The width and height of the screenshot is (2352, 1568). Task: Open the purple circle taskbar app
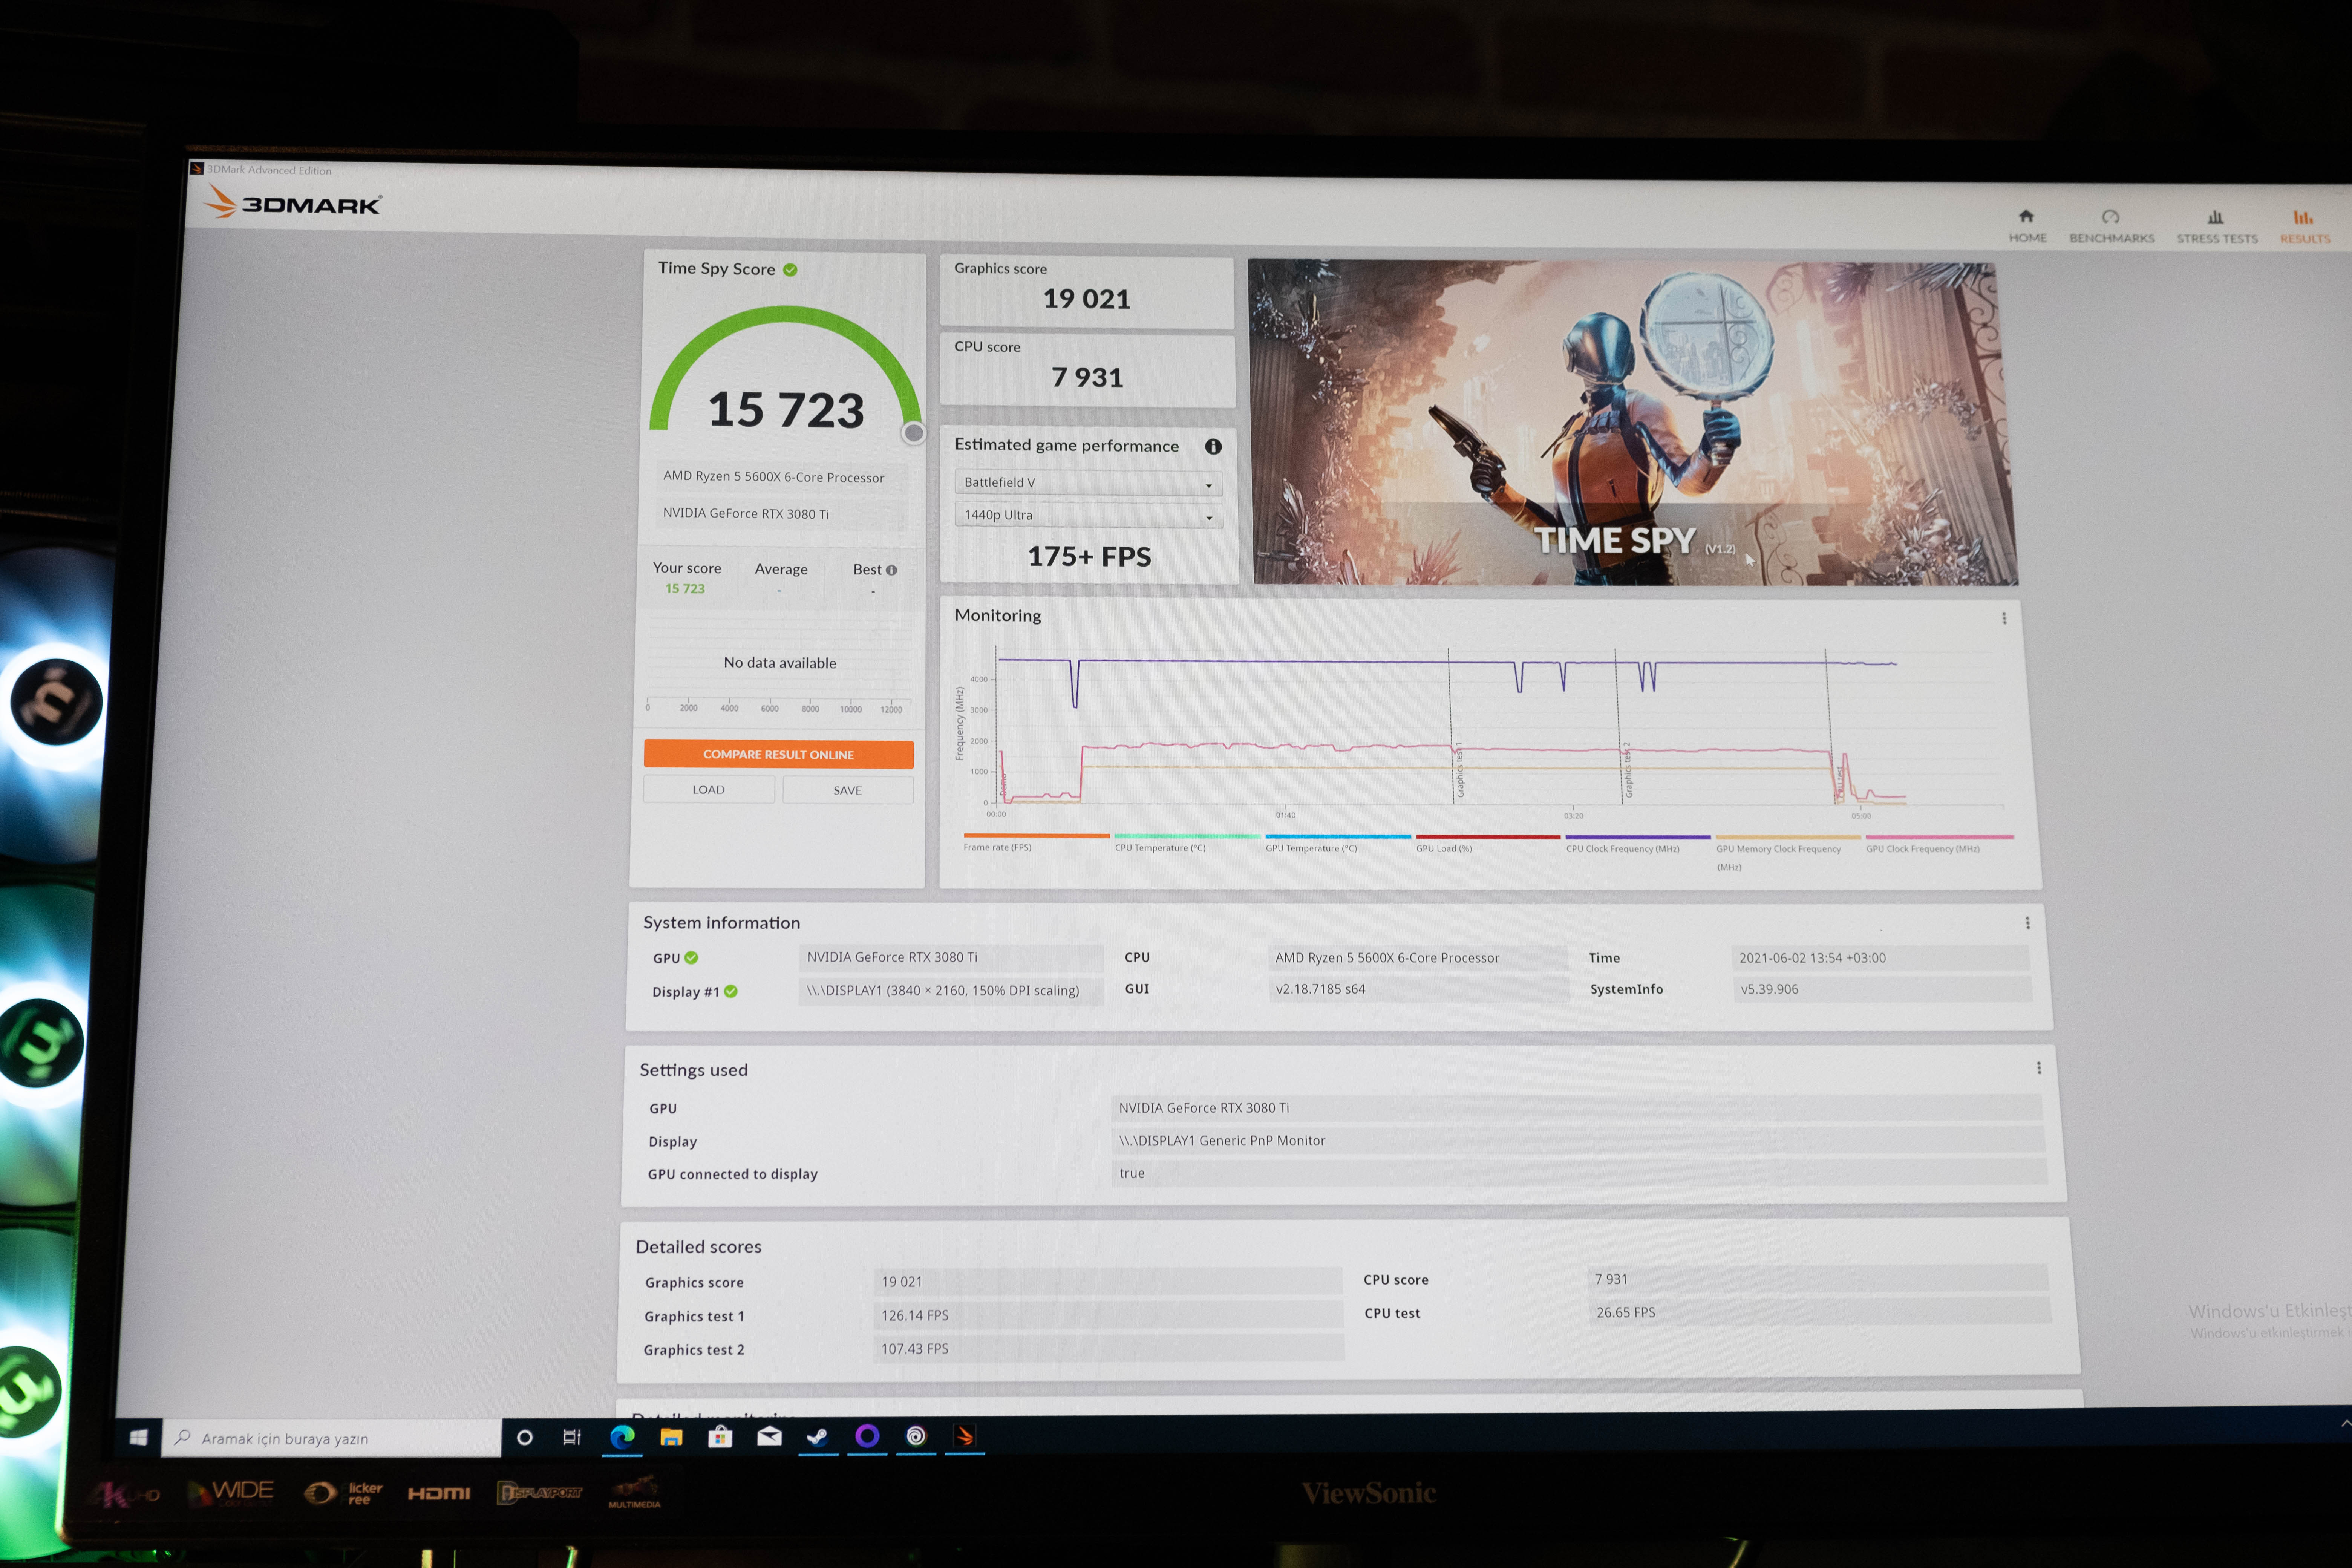tap(867, 1436)
